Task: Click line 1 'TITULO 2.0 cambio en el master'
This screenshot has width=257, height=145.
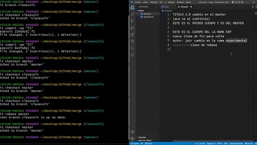Action: pos(199,14)
